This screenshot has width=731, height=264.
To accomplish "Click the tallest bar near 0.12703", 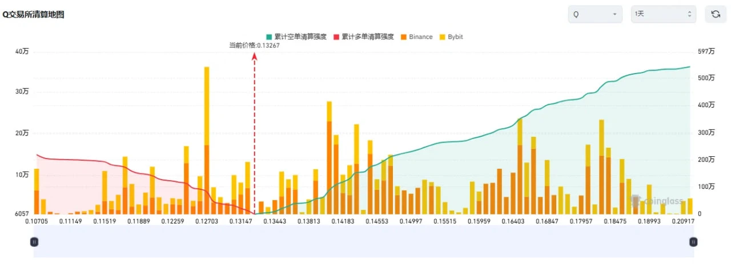I will (x=207, y=140).
